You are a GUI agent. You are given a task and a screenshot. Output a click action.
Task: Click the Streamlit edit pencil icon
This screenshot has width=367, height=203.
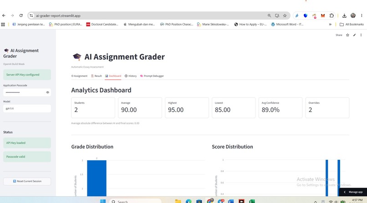(354, 35)
